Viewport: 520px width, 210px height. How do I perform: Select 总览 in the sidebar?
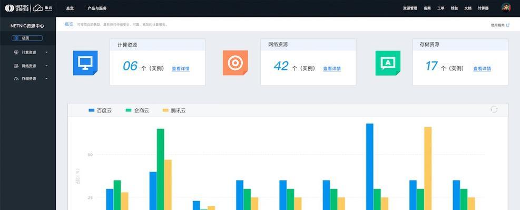tap(27, 38)
